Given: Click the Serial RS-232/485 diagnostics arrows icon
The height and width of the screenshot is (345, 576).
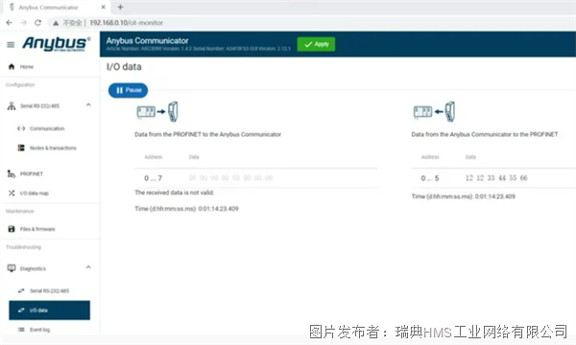Looking at the screenshot, I should 21,290.
